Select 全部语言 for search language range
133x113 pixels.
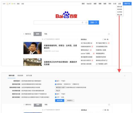56,84
